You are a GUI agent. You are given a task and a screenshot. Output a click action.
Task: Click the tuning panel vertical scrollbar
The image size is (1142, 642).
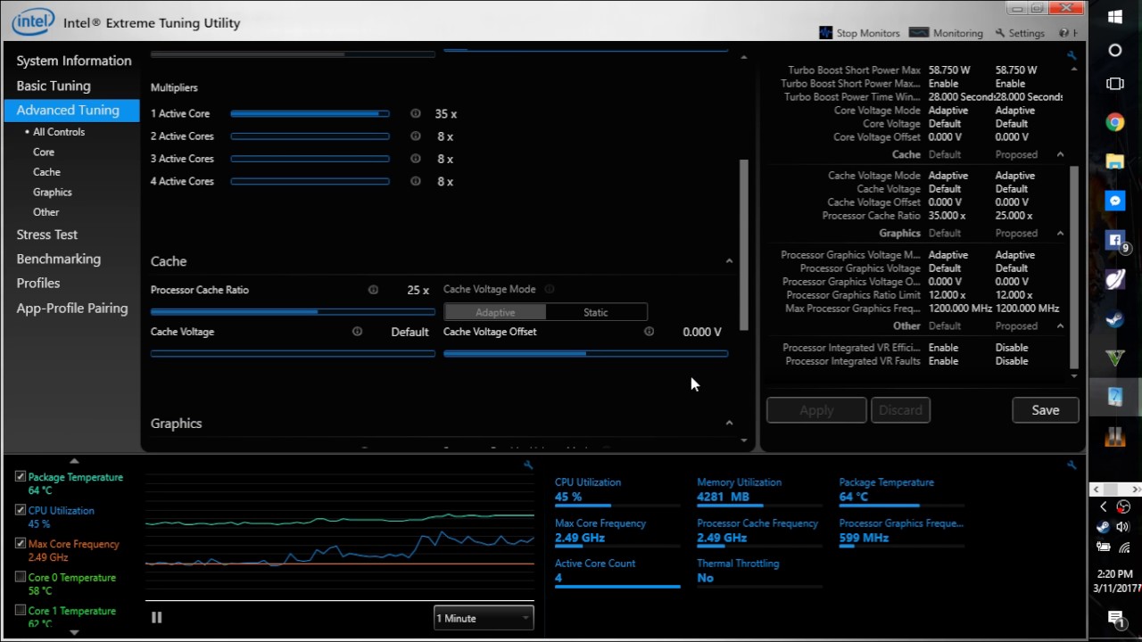(x=744, y=244)
